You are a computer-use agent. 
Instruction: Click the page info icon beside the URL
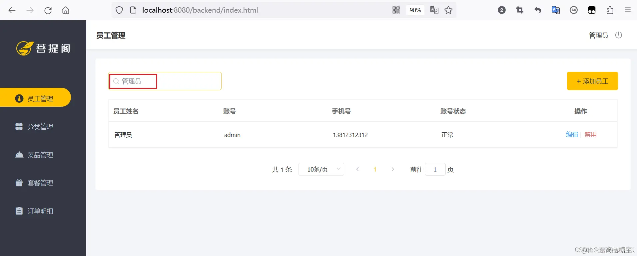133,10
